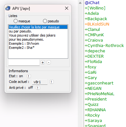This screenshot has width=126, height=127.
Task: Click the minus button to remove entry
Action: (49, 62)
